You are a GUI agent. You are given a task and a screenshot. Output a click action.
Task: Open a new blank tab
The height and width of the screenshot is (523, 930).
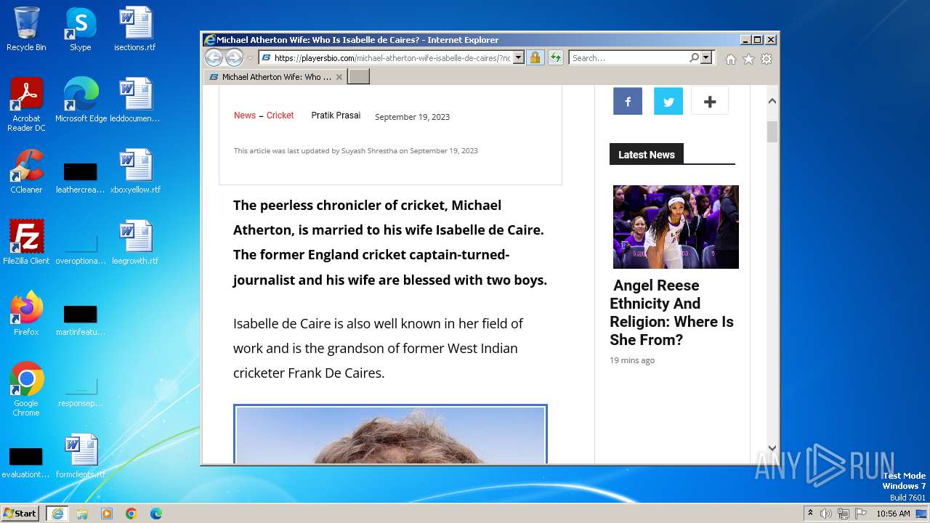[x=359, y=77]
